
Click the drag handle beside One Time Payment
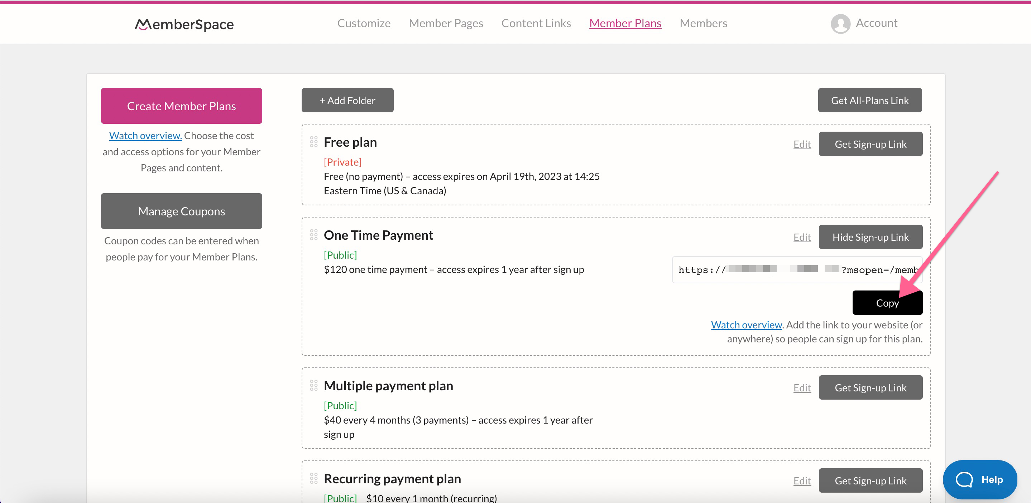pyautogui.click(x=314, y=235)
